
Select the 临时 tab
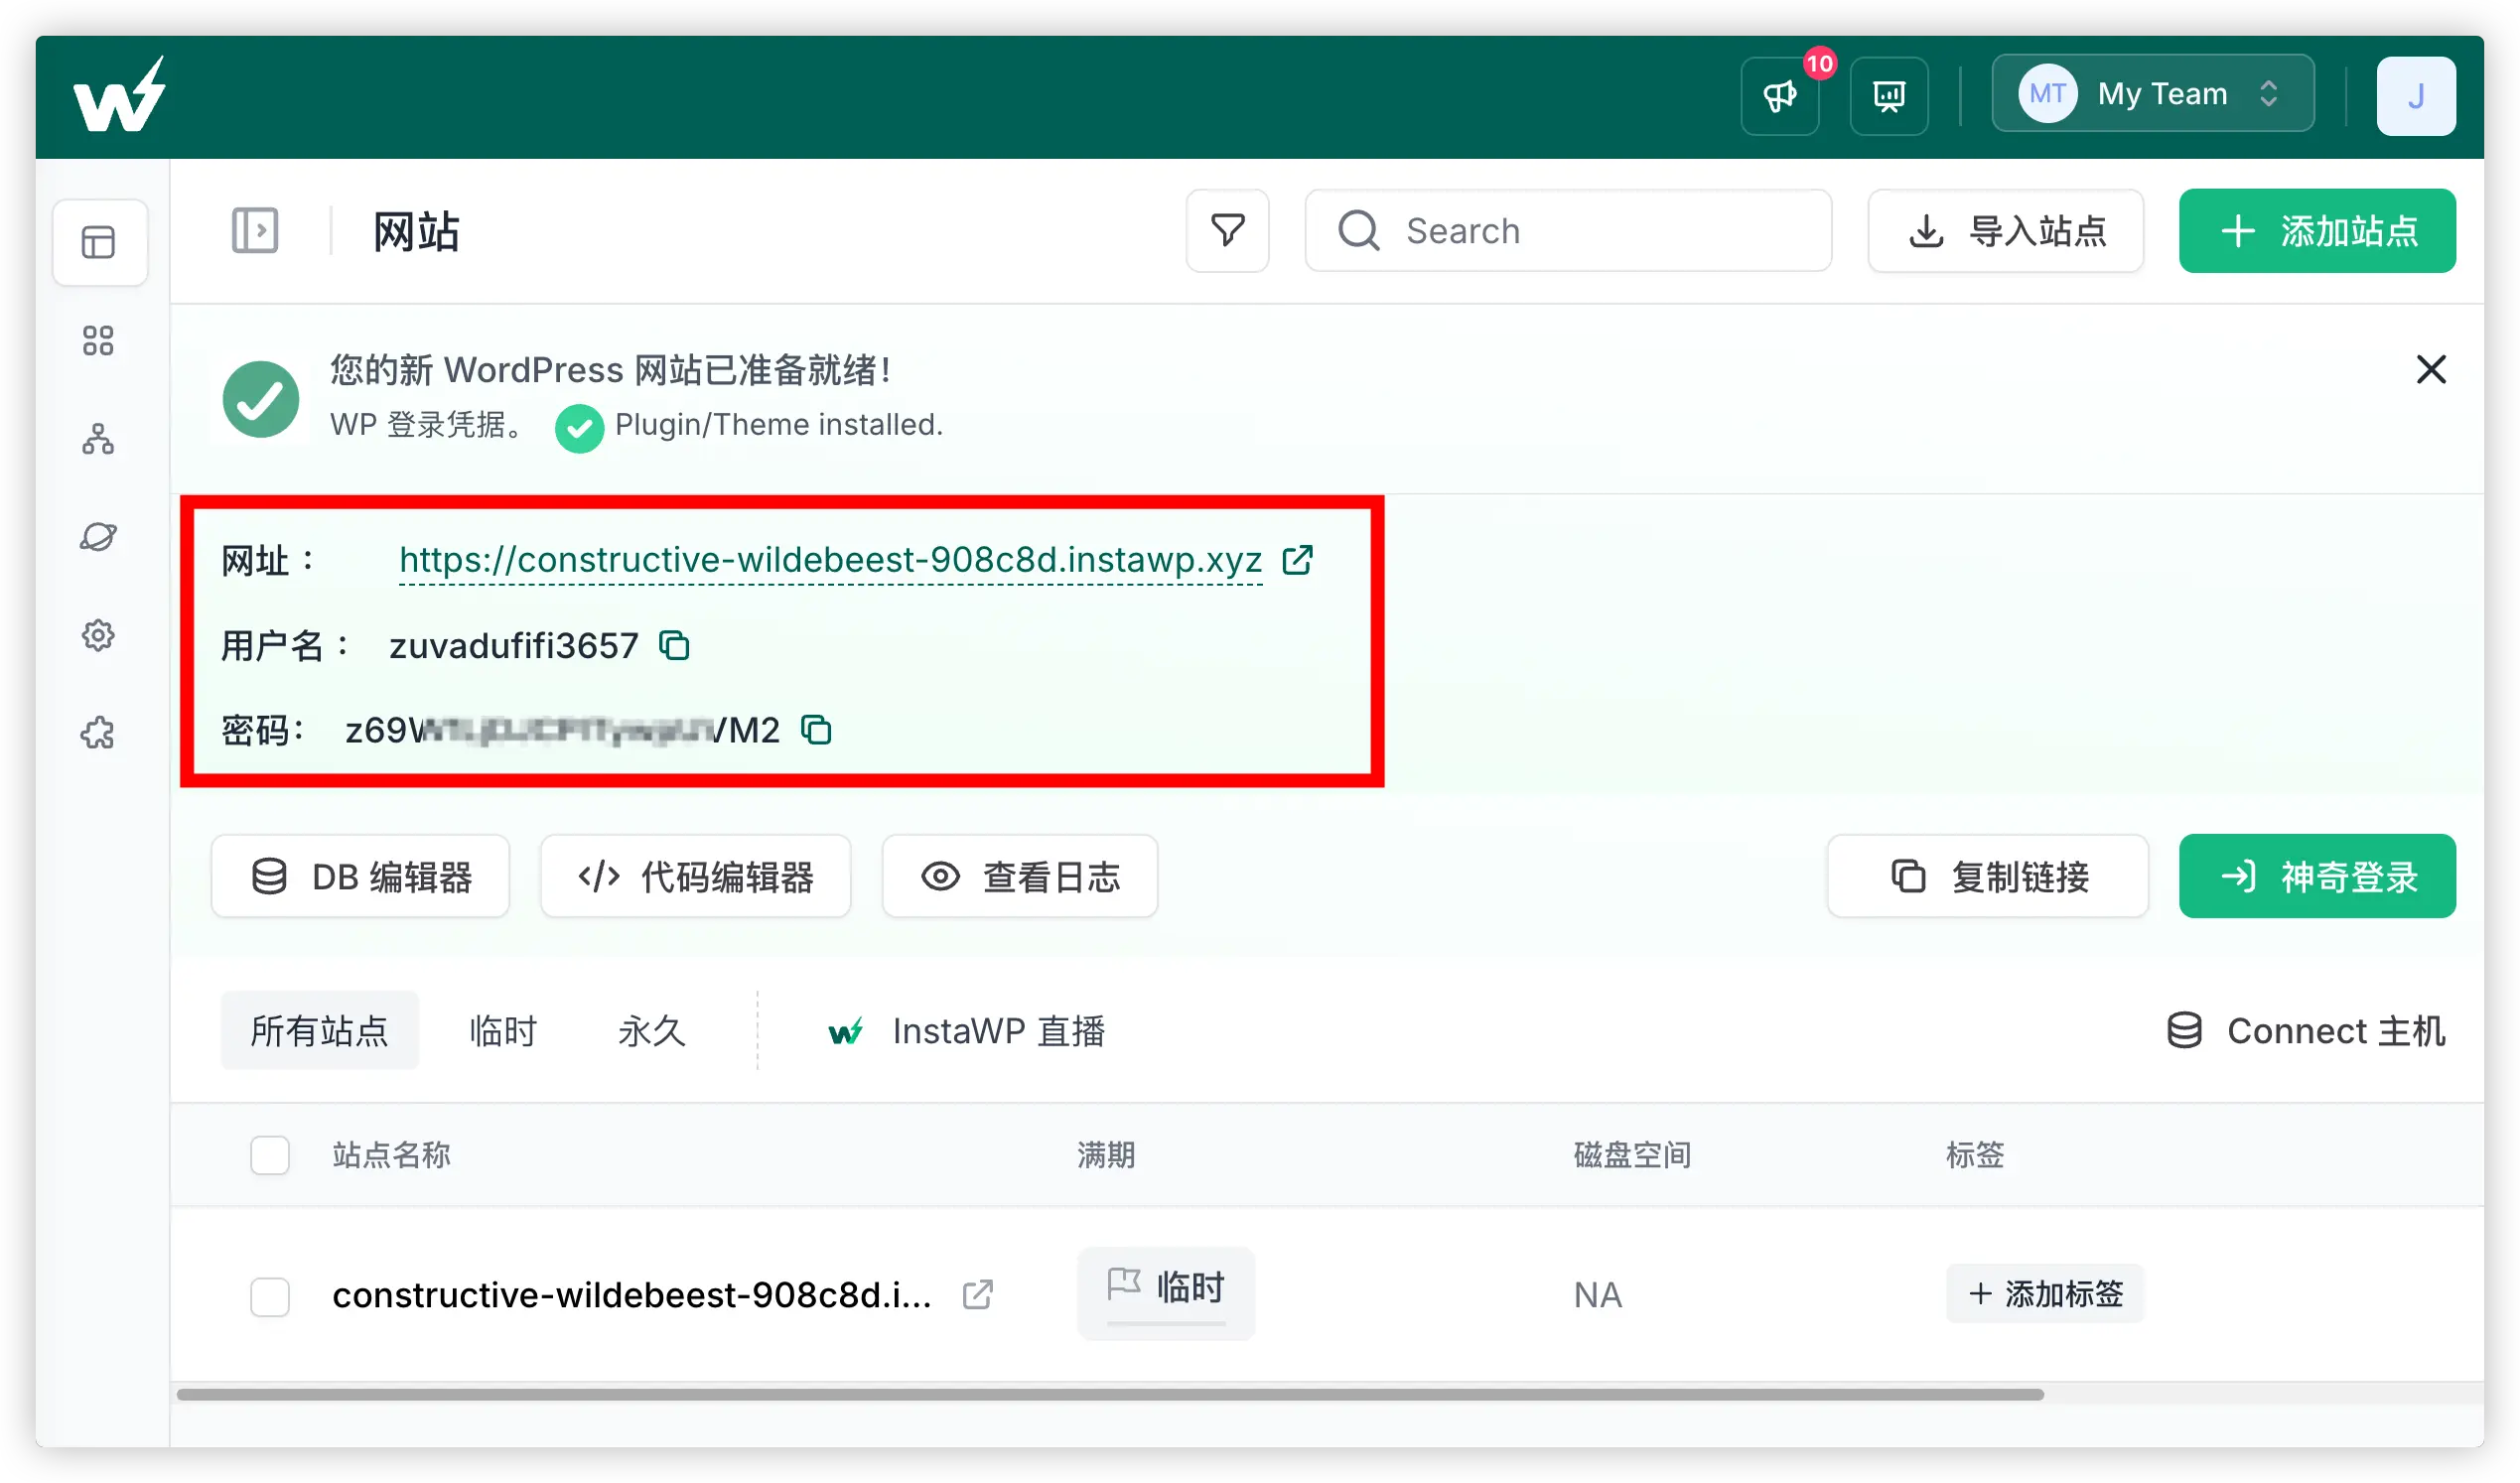tap(503, 1030)
